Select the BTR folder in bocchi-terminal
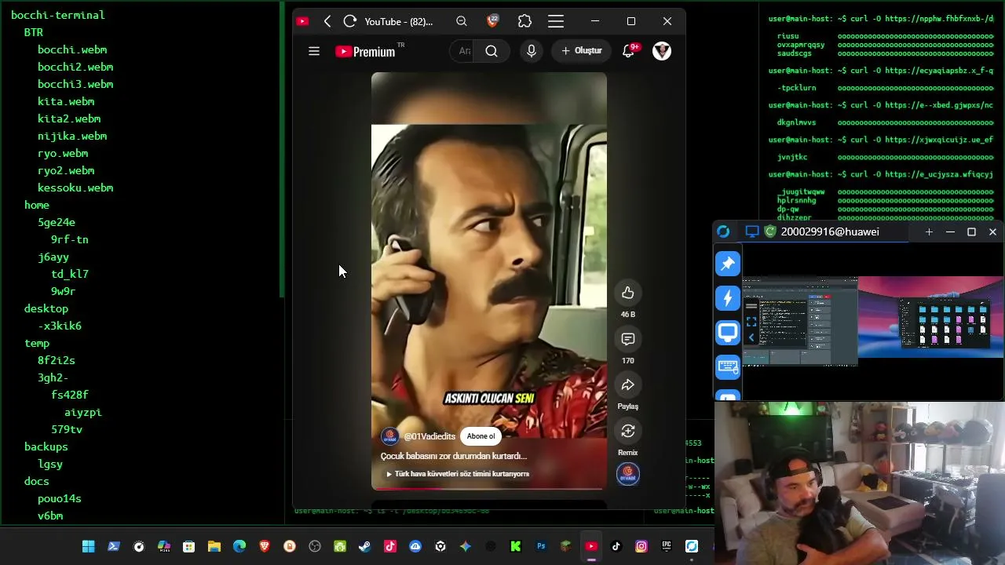The image size is (1005, 565). 33,32
